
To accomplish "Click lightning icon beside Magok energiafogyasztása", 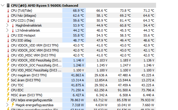I will 13,105.
